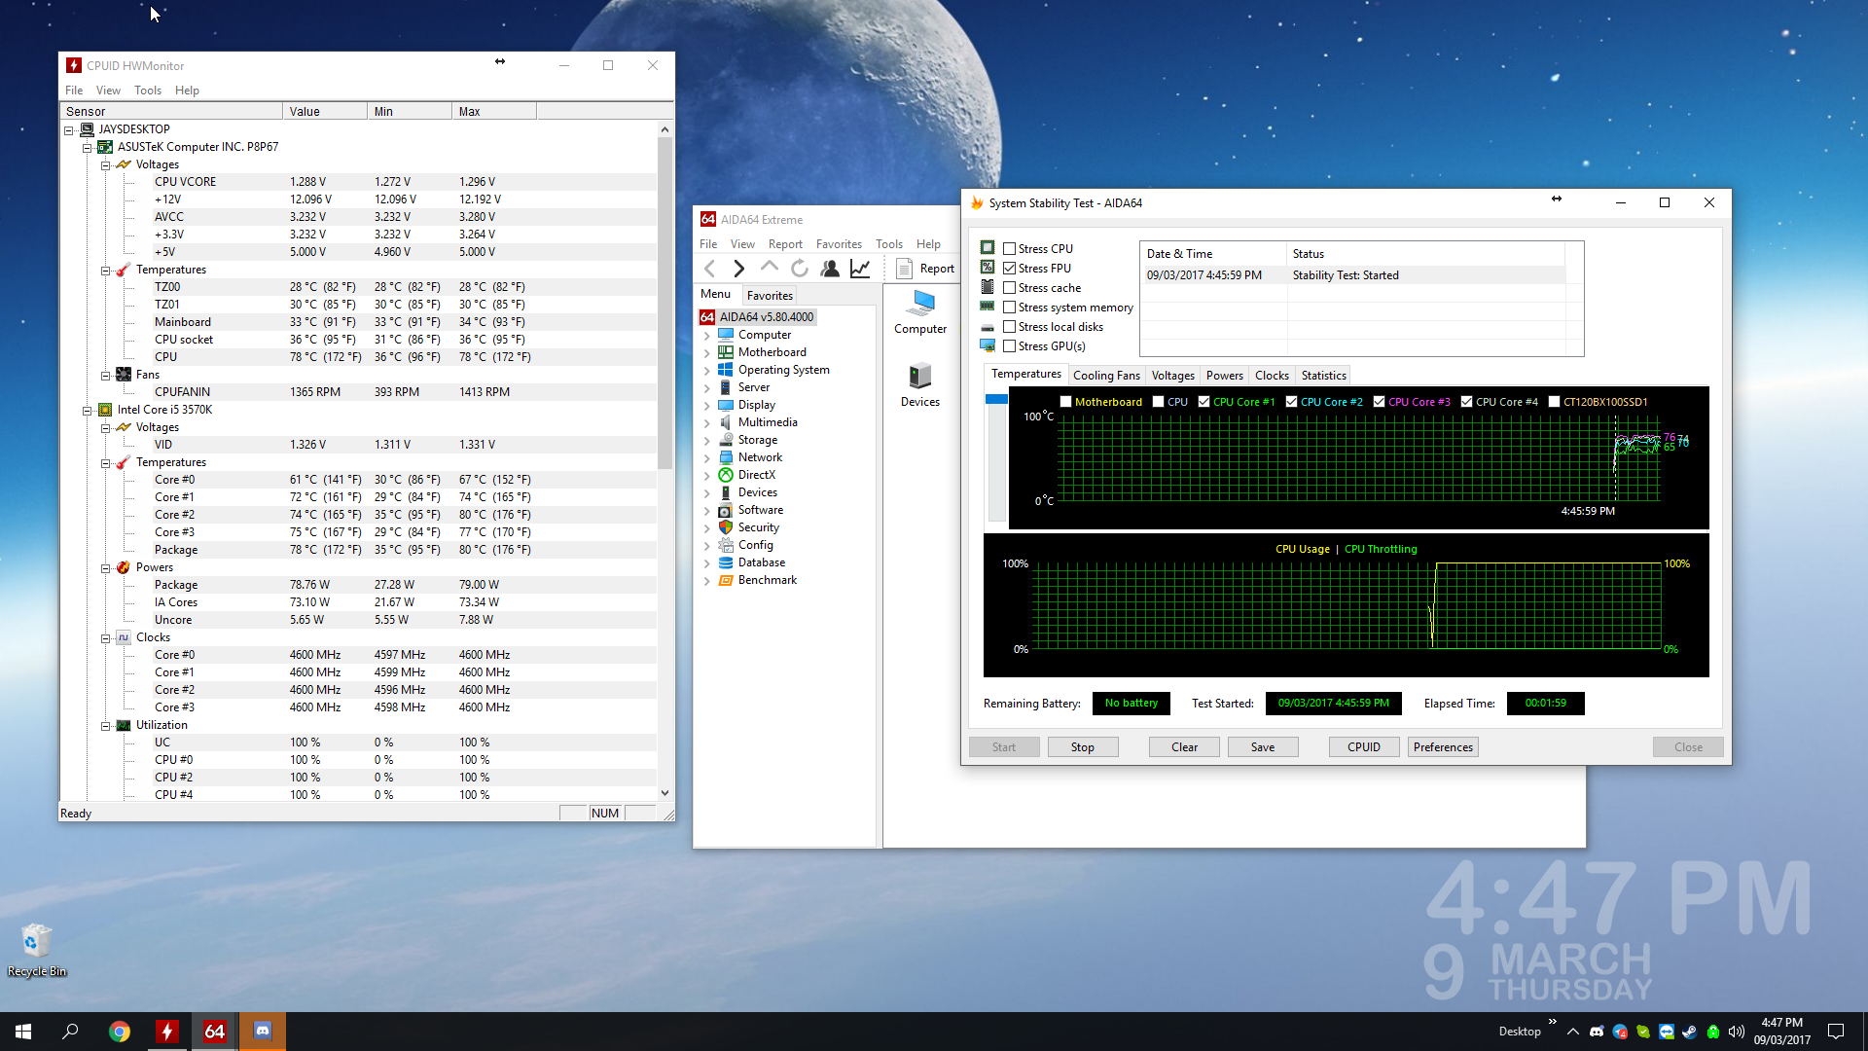1868x1051 pixels.
Task: Enable the Stress GPU(s) checkbox
Action: 1010,346
